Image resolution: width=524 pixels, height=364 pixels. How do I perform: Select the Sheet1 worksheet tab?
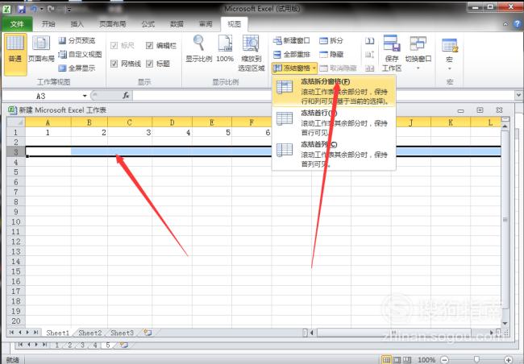[58, 333]
